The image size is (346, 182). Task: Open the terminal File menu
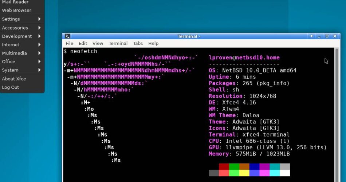coord(70,43)
